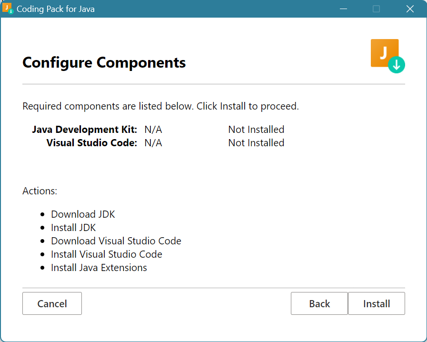Cancel the Coding Pack setup
The width and height of the screenshot is (427, 342).
[x=52, y=304]
